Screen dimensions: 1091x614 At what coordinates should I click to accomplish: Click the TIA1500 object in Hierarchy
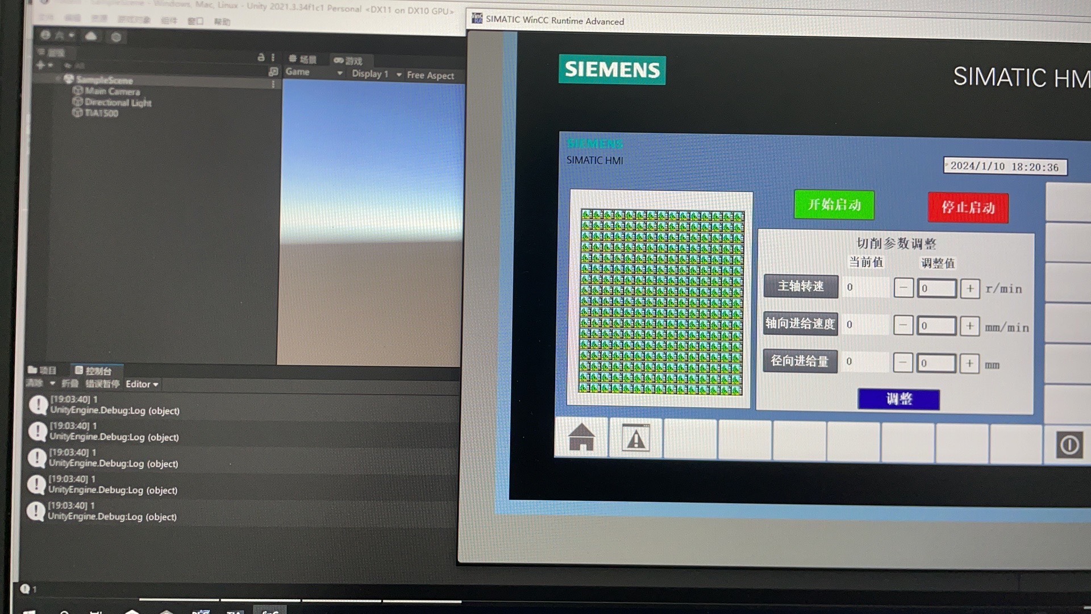pyautogui.click(x=101, y=113)
